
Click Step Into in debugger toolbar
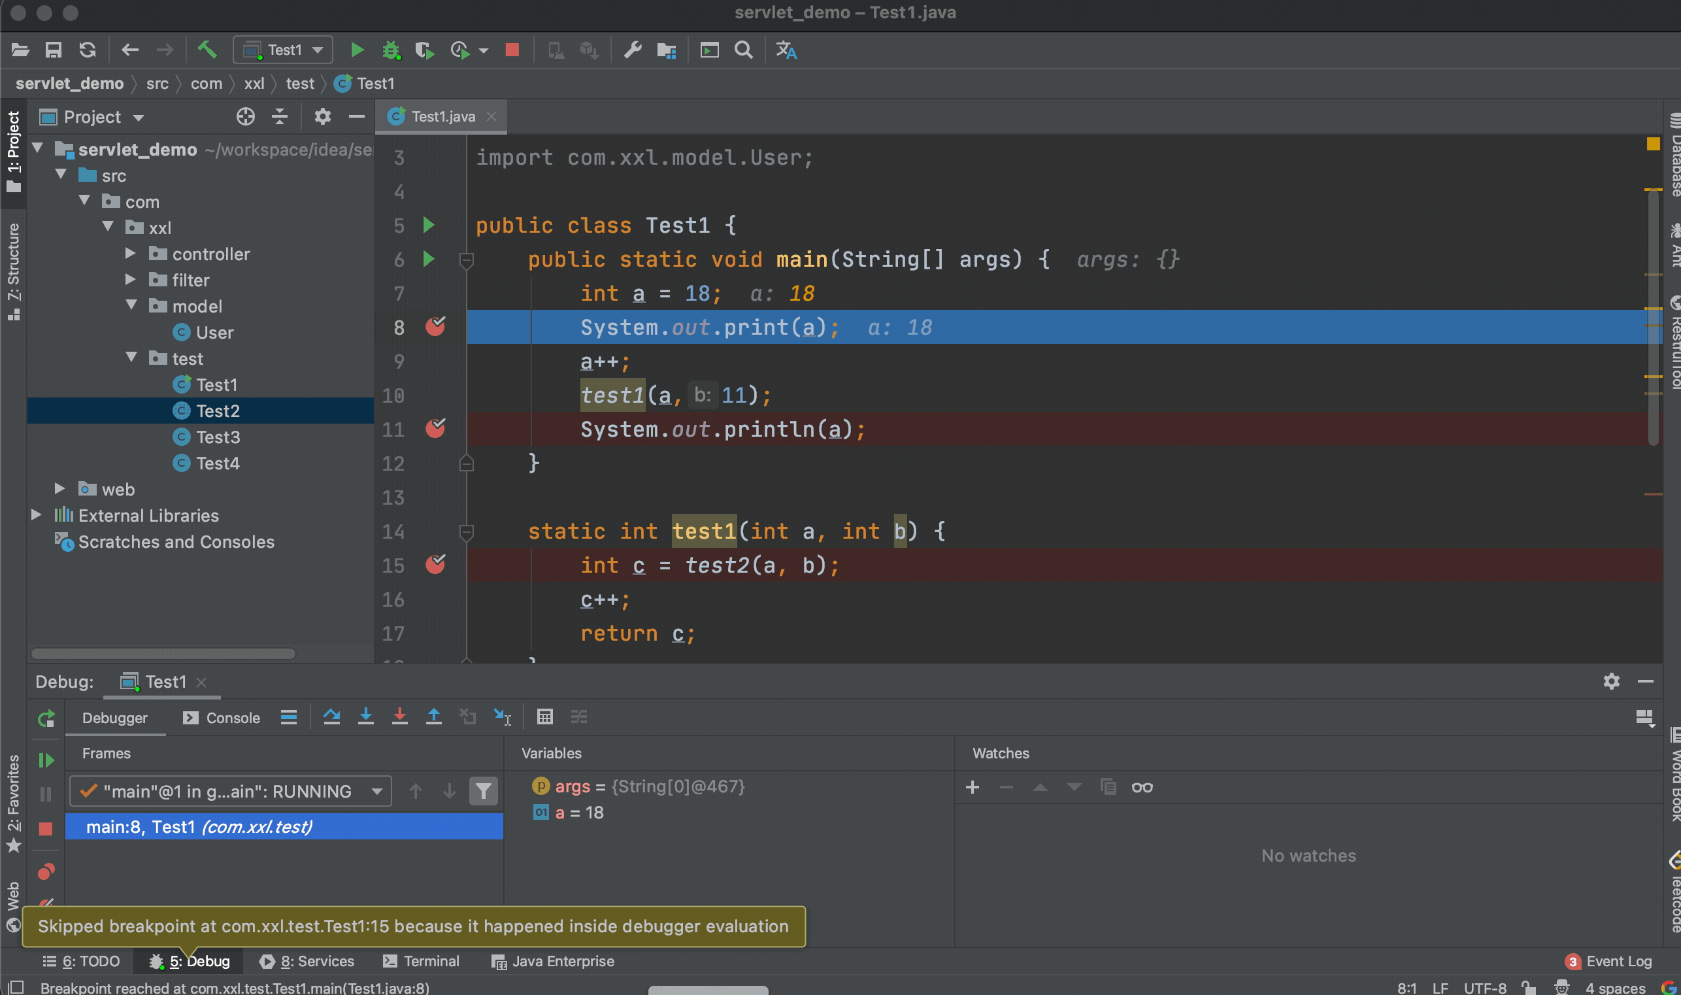click(x=366, y=717)
